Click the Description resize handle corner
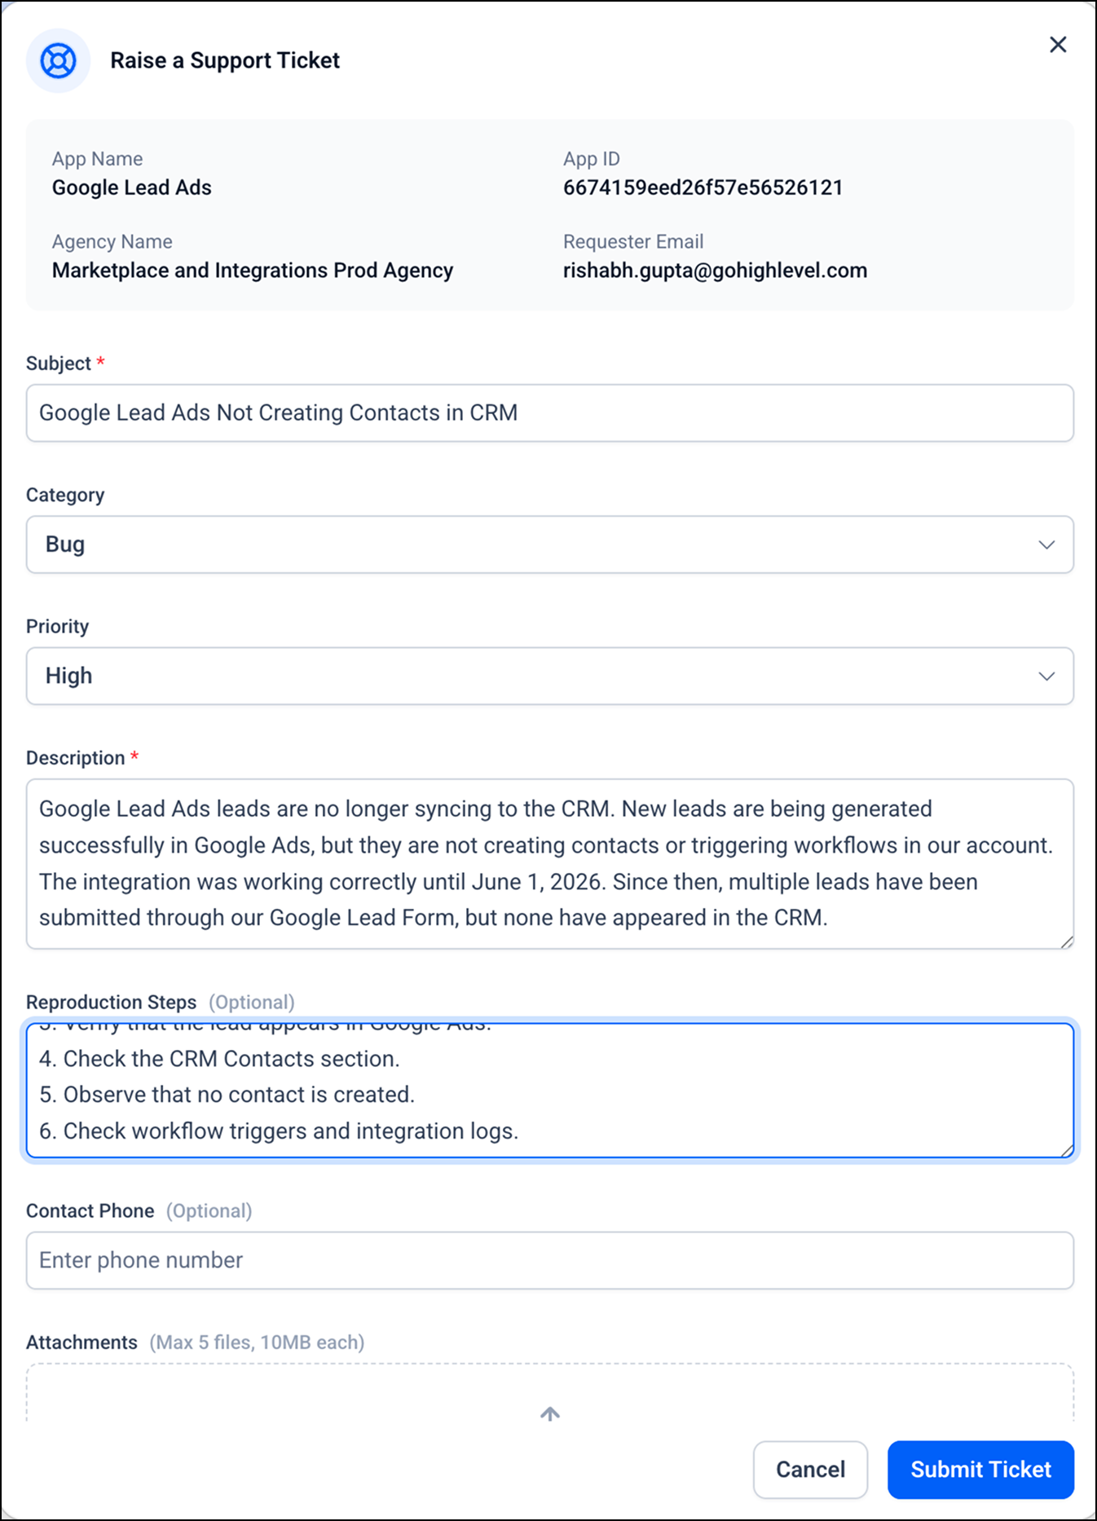1097x1521 pixels. tap(1067, 941)
